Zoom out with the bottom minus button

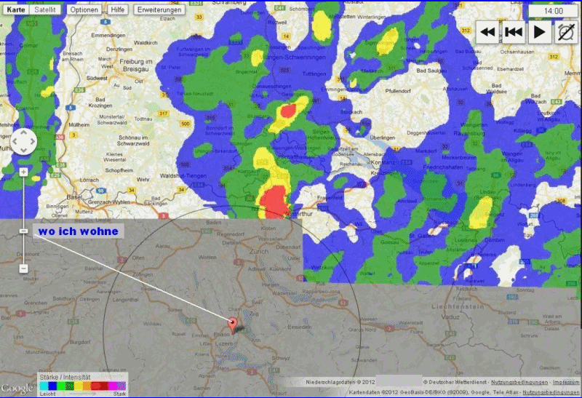[x=23, y=268]
